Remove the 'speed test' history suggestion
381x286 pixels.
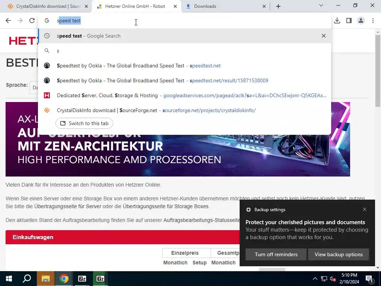[324, 36]
